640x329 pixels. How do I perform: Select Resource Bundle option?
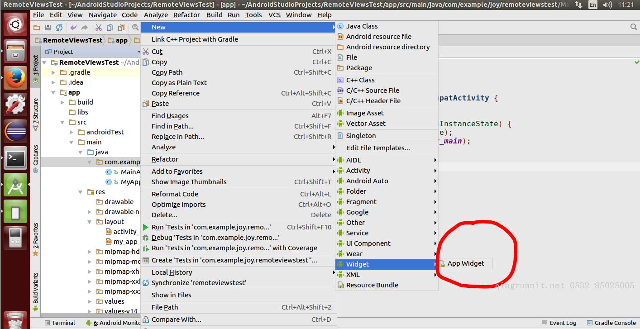(x=387, y=285)
